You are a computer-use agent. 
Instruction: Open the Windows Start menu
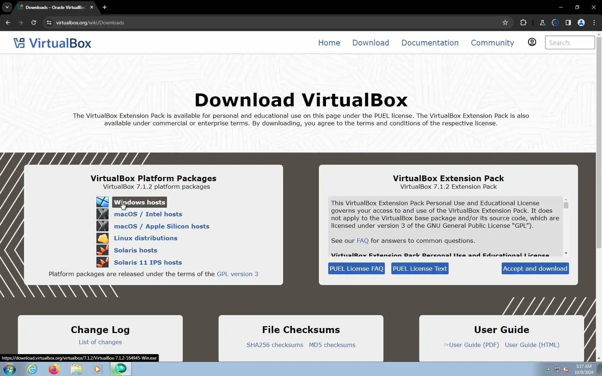tap(9, 369)
